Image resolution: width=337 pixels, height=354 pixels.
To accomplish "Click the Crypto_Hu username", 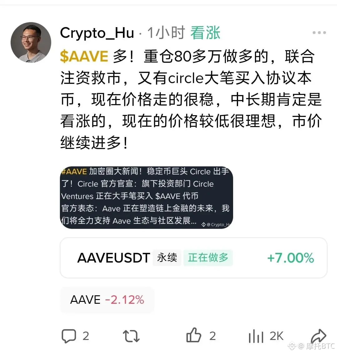I will point(97,33).
